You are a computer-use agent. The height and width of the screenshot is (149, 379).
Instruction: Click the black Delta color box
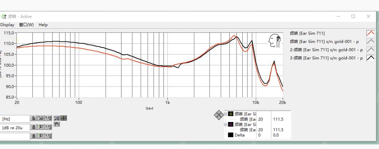coord(231,135)
